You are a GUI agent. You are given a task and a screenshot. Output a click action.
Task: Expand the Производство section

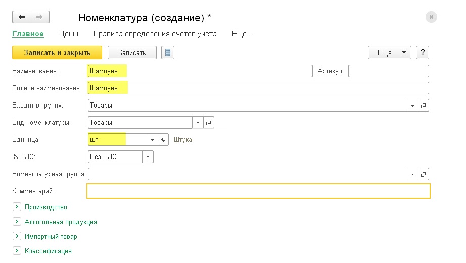(x=17, y=207)
